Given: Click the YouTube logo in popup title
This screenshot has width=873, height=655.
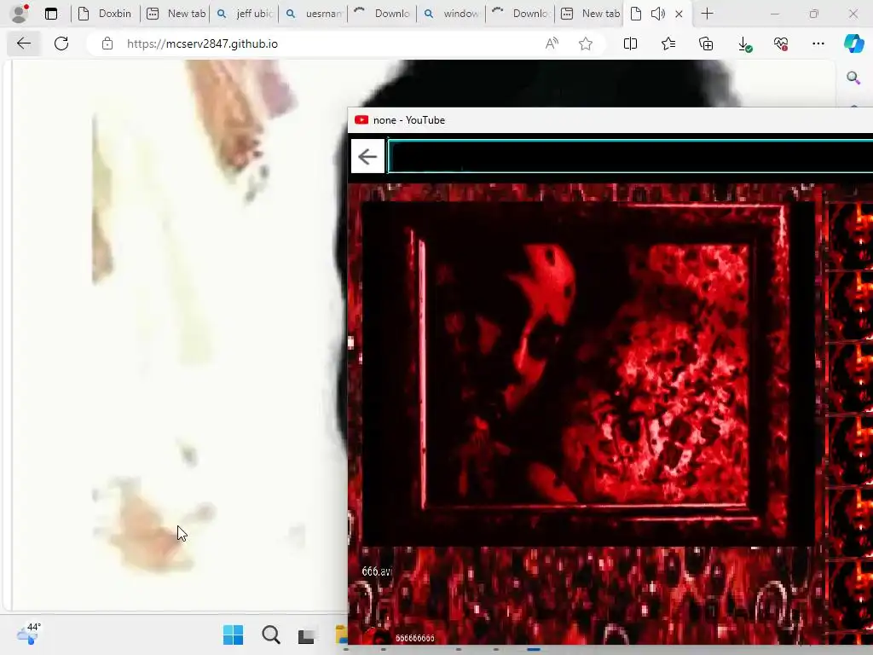Looking at the screenshot, I should coord(361,119).
